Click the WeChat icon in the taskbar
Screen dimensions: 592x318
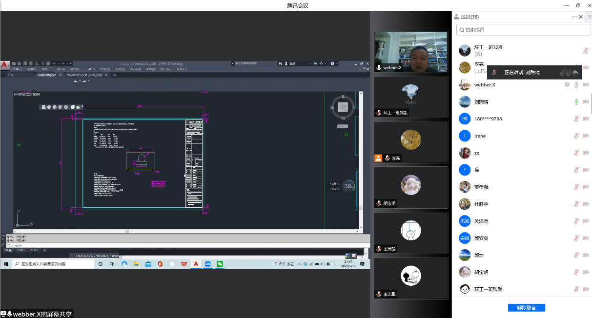(x=220, y=264)
